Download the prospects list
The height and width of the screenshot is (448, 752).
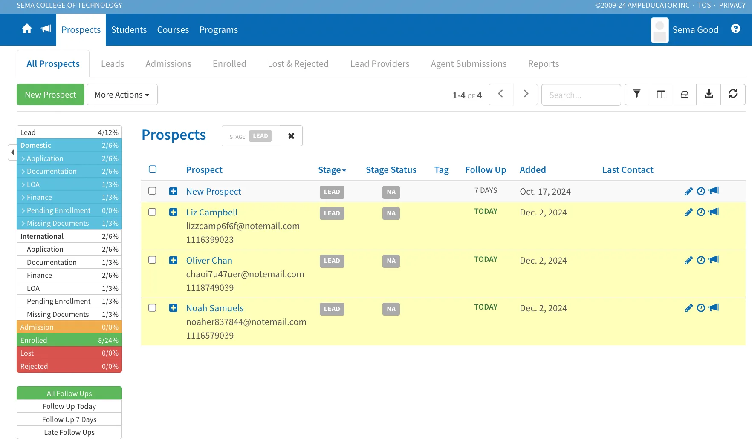[x=709, y=94]
